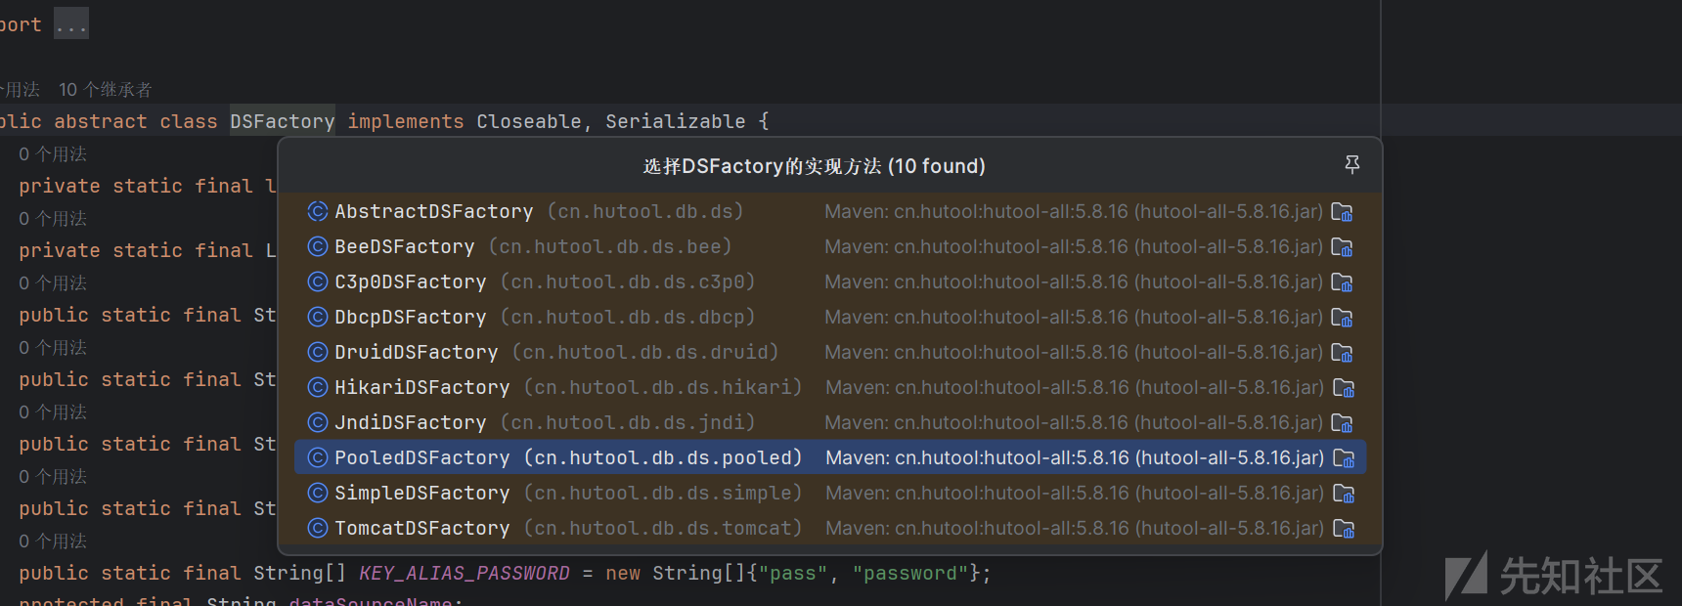Click the "password" string literal
This screenshot has width=1682, height=606.
pos(910,573)
